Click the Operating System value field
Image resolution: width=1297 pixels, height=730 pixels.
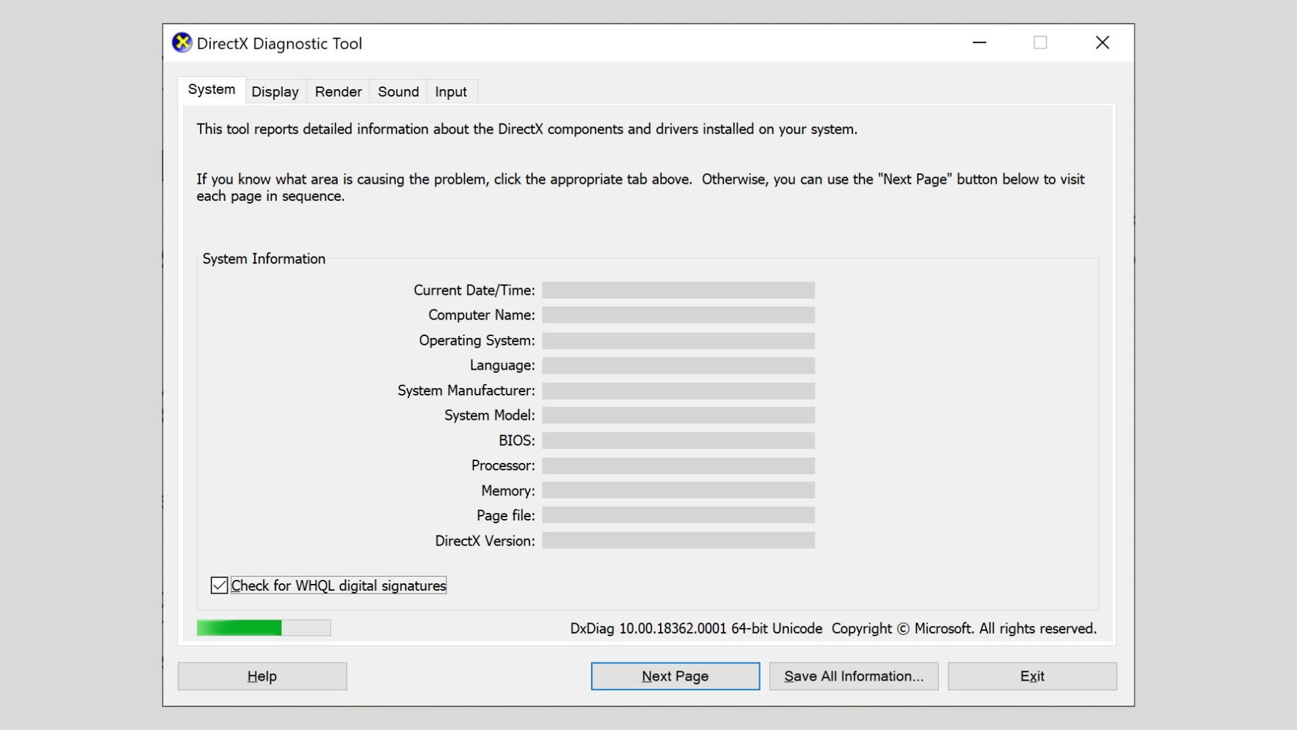coord(678,341)
